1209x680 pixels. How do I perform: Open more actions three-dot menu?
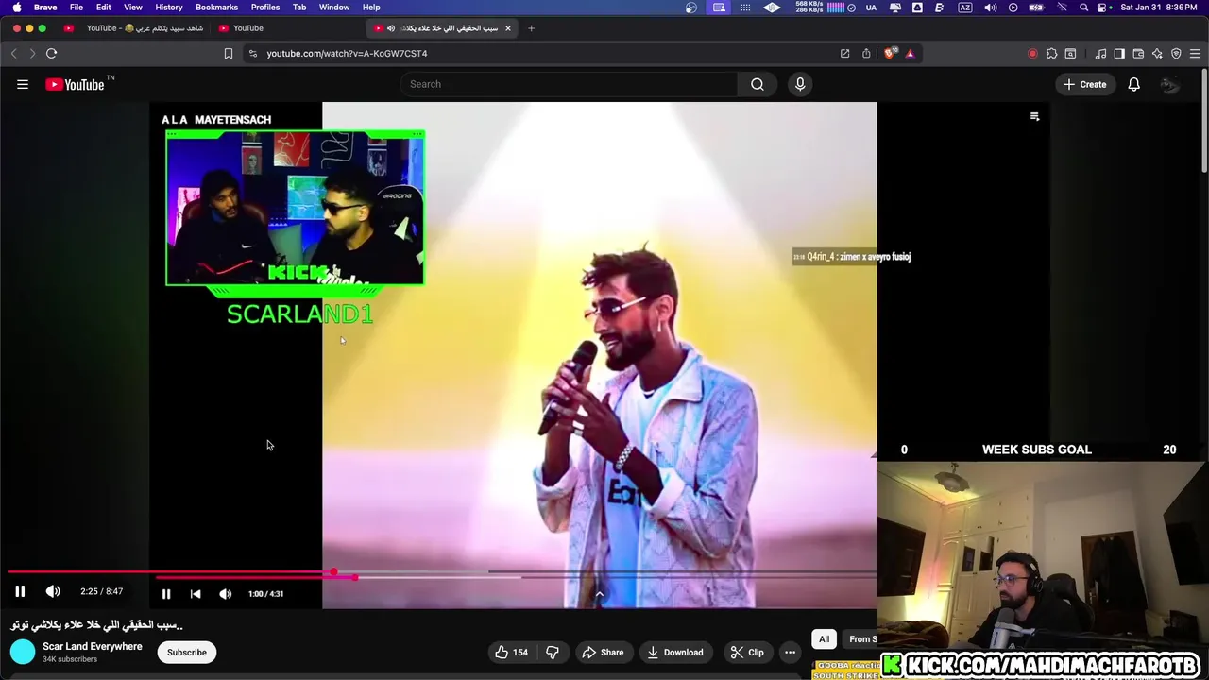(790, 652)
